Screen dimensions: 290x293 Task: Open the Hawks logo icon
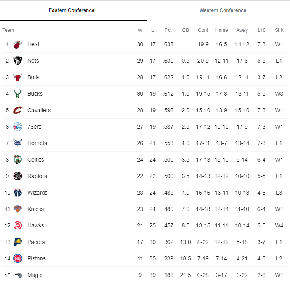coord(18,225)
